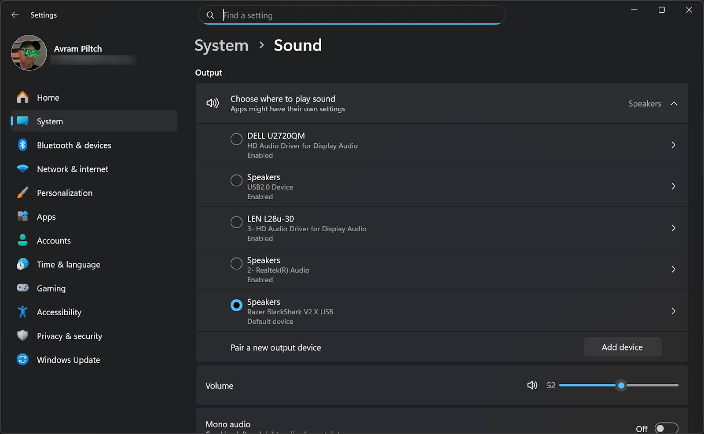The image size is (704, 434).
Task: Click Pair a new output device text
Action: coord(276,347)
